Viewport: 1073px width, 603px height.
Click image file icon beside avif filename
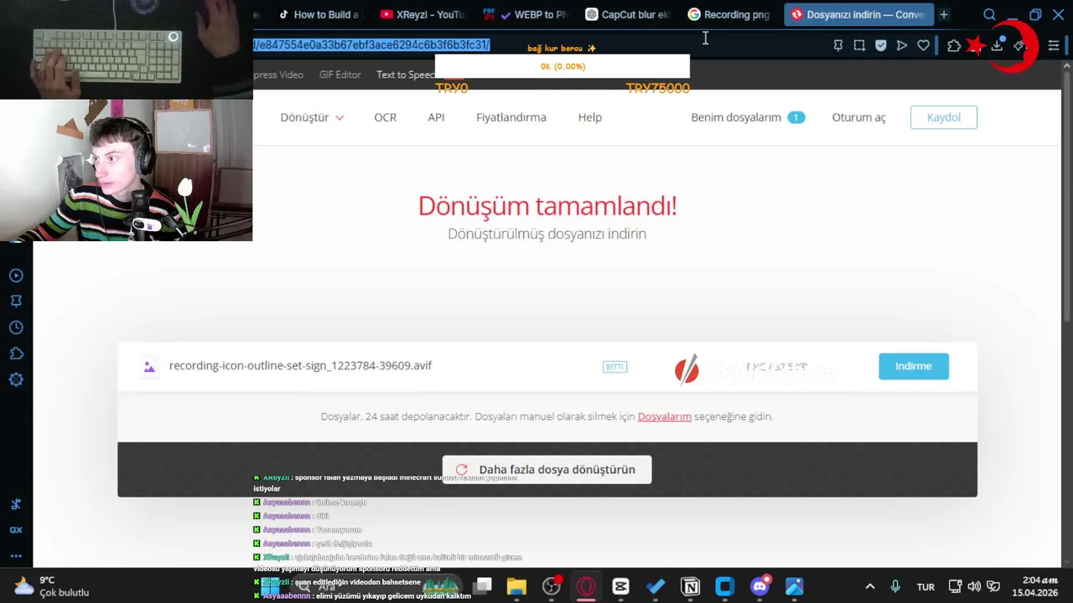click(149, 366)
